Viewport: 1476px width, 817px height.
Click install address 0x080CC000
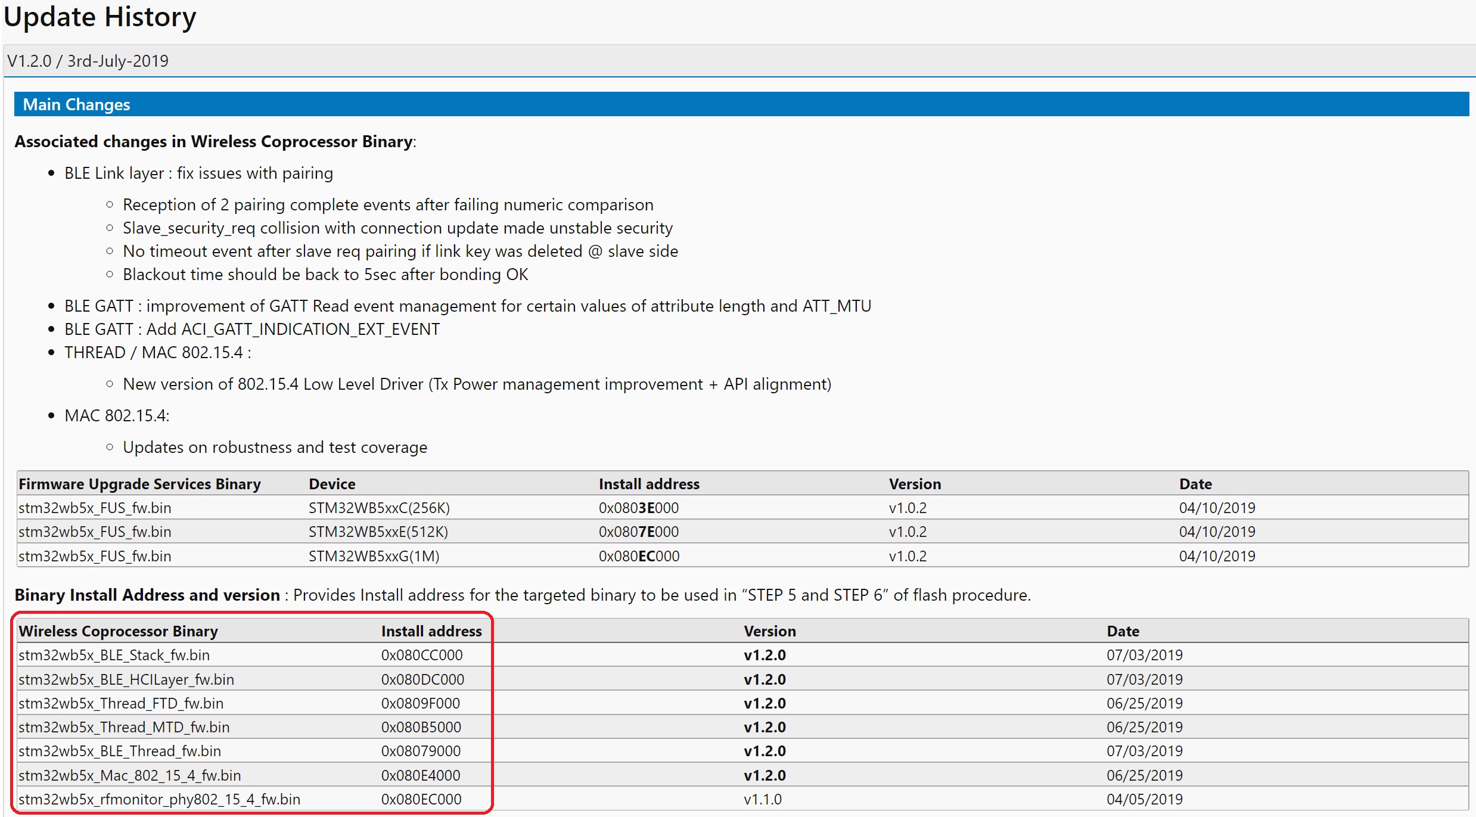click(422, 655)
